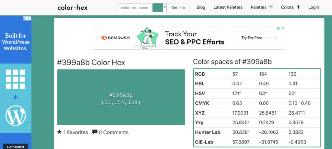Click the star Favorites icon
332x149 pixels.
pyautogui.click(x=59, y=132)
